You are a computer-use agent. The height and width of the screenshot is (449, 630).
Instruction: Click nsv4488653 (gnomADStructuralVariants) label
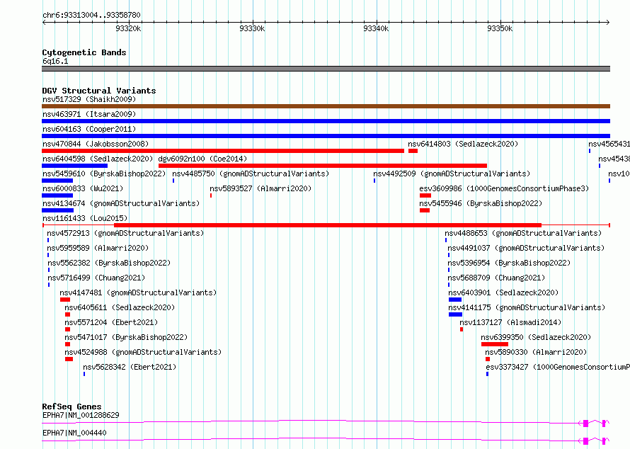[523, 233]
